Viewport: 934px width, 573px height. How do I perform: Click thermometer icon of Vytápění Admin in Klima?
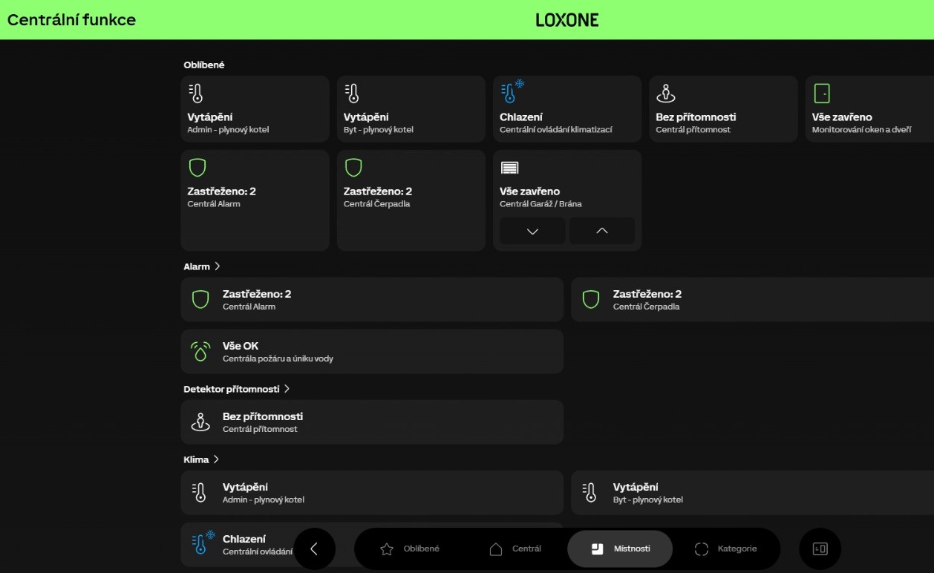(199, 492)
